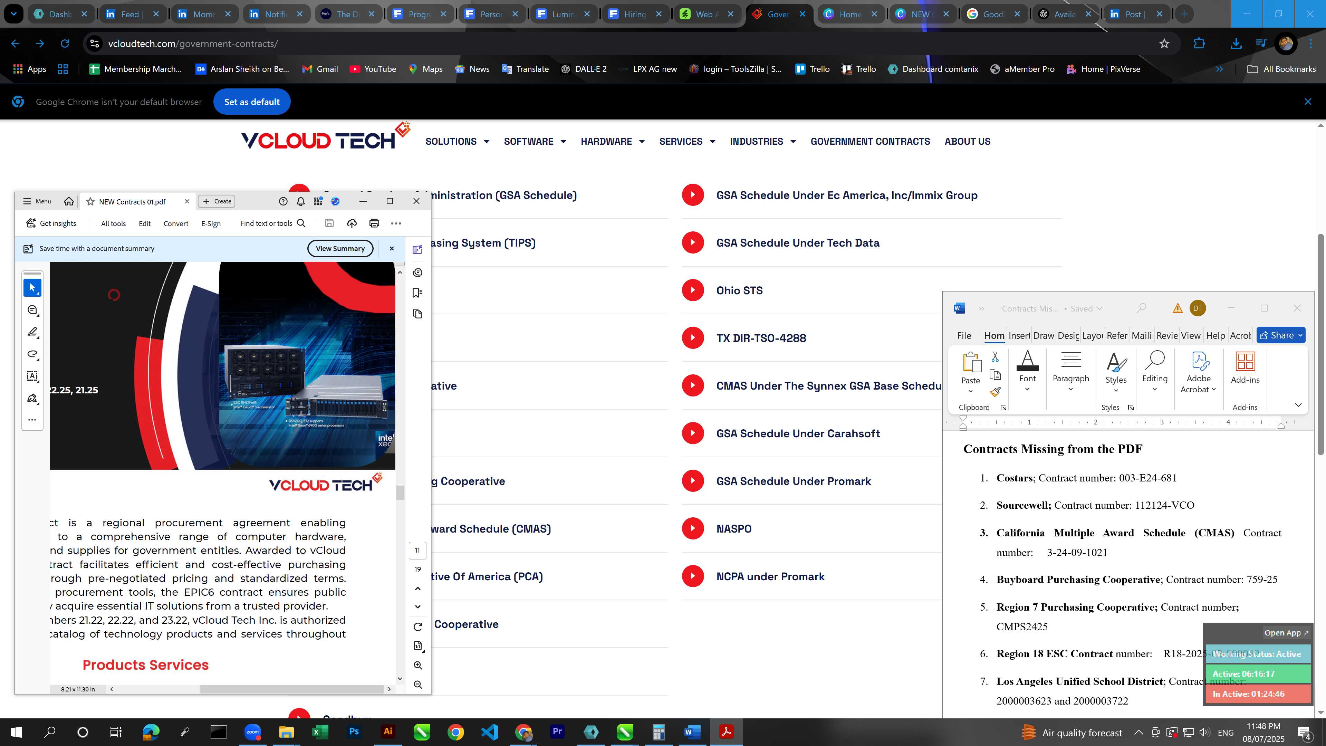Screen dimensions: 1326x746
Task: Open the Acrobat Menu hamburger
Action: [x=37, y=201]
